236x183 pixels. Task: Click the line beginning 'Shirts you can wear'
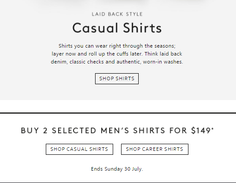click(117, 46)
